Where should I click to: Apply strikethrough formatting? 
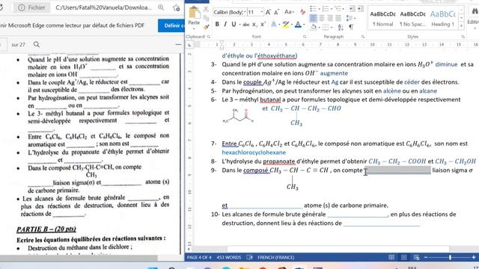246,25
